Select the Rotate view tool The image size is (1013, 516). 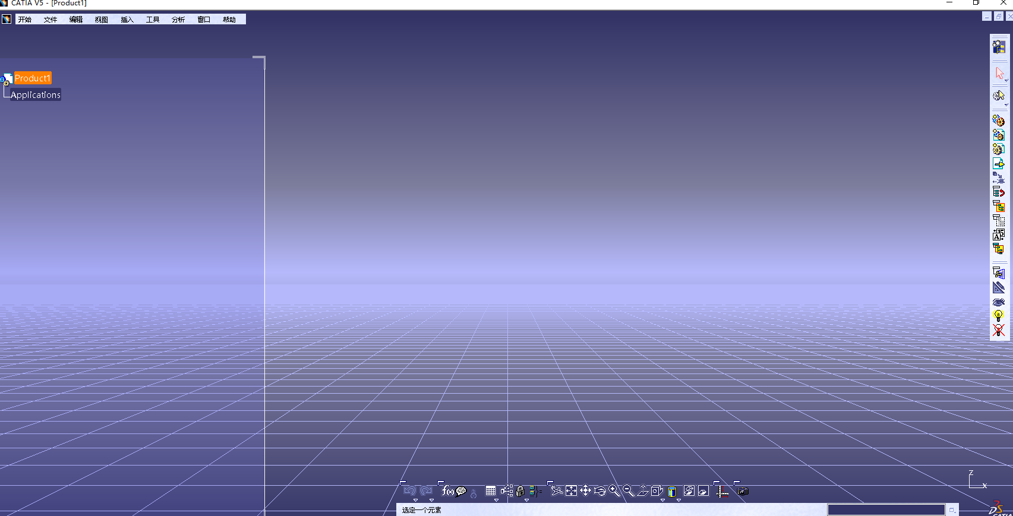tap(599, 491)
